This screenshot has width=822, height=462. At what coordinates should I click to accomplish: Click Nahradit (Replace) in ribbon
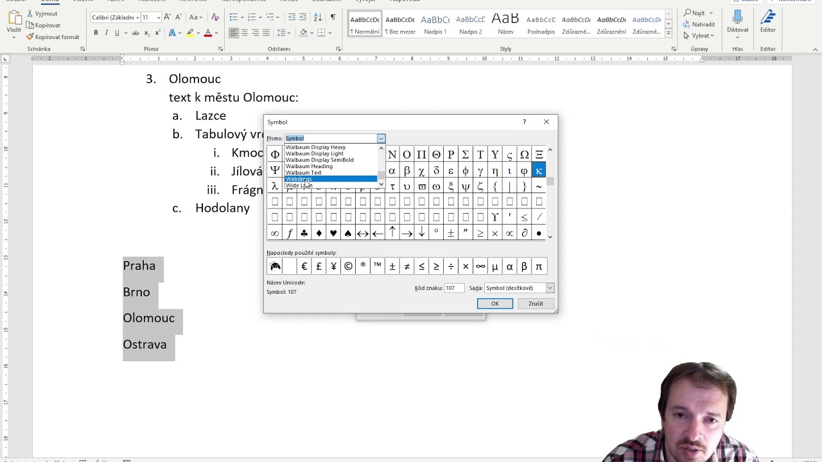(699, 24)
